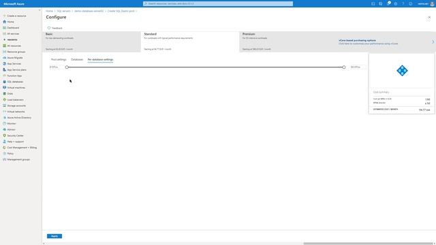The height and width of the screenshot is (245, 436).
Task: Switch to Pool settings tab
Action: [59, 59]
